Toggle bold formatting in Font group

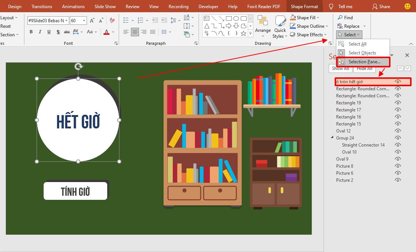[x=31, y=32]
